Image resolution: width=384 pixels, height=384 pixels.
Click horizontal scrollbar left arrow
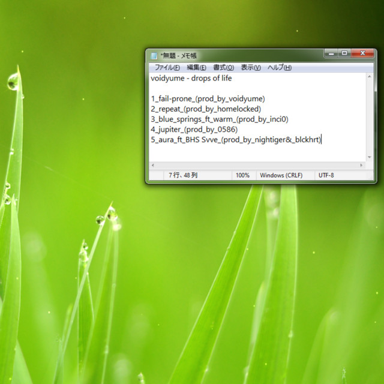point(152,165)
